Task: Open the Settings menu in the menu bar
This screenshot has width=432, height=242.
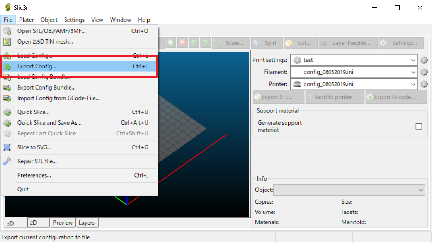Action: 74,20
